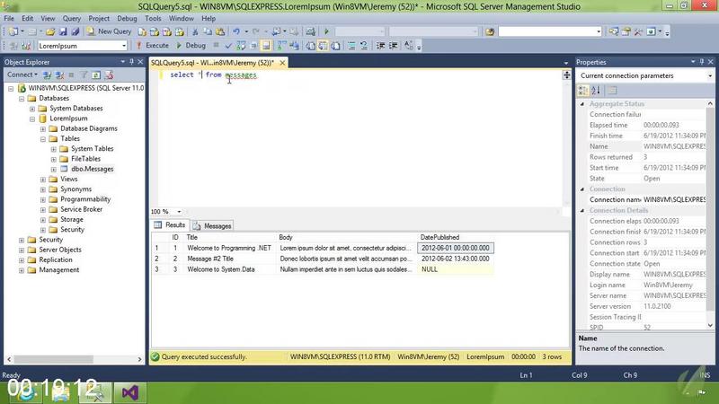
Task: Click the Parse checkmark icon
Action: [x=228, y=46]
